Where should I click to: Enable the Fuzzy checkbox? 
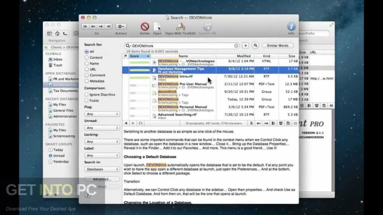(x=86, y=101)
